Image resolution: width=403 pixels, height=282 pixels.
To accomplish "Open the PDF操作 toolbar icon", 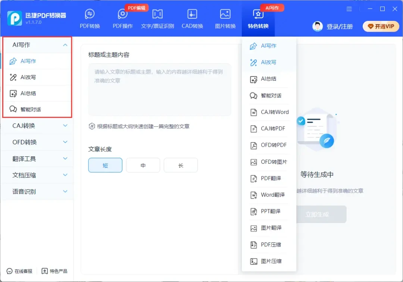I will pos(123,14).
